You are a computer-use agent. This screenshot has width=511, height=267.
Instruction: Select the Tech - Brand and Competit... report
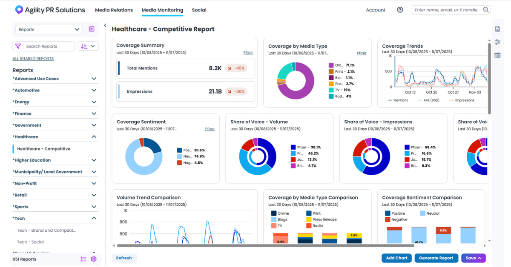point(46,230)
